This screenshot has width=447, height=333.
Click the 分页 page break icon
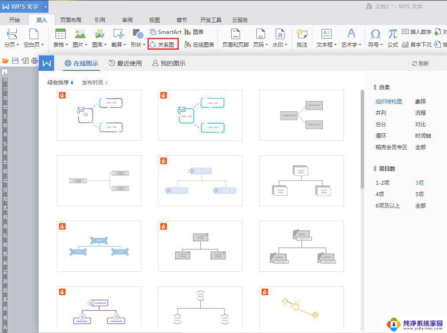(x=12, y=34)
